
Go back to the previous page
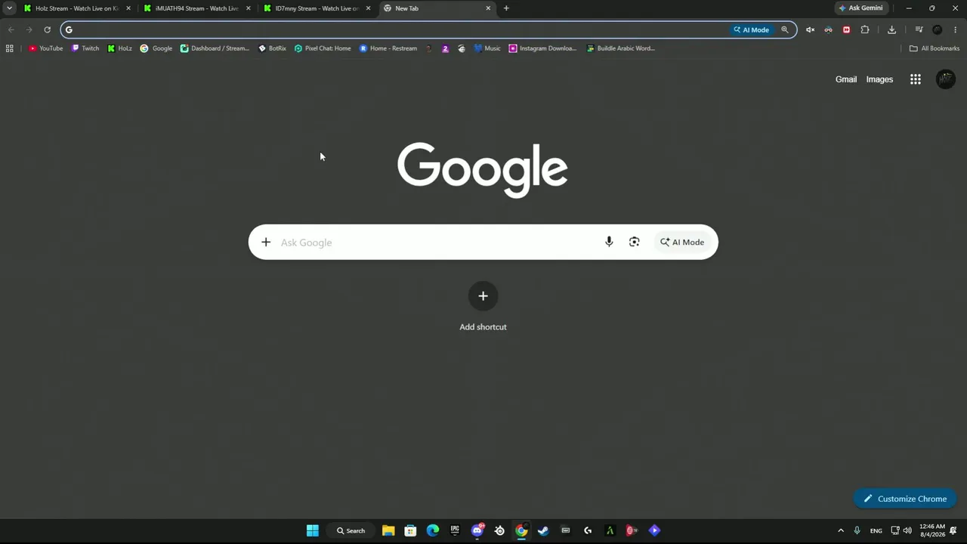pos(11,29)
